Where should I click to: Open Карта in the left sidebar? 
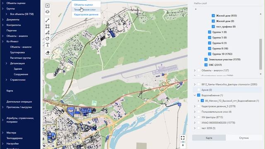(10, 91)
